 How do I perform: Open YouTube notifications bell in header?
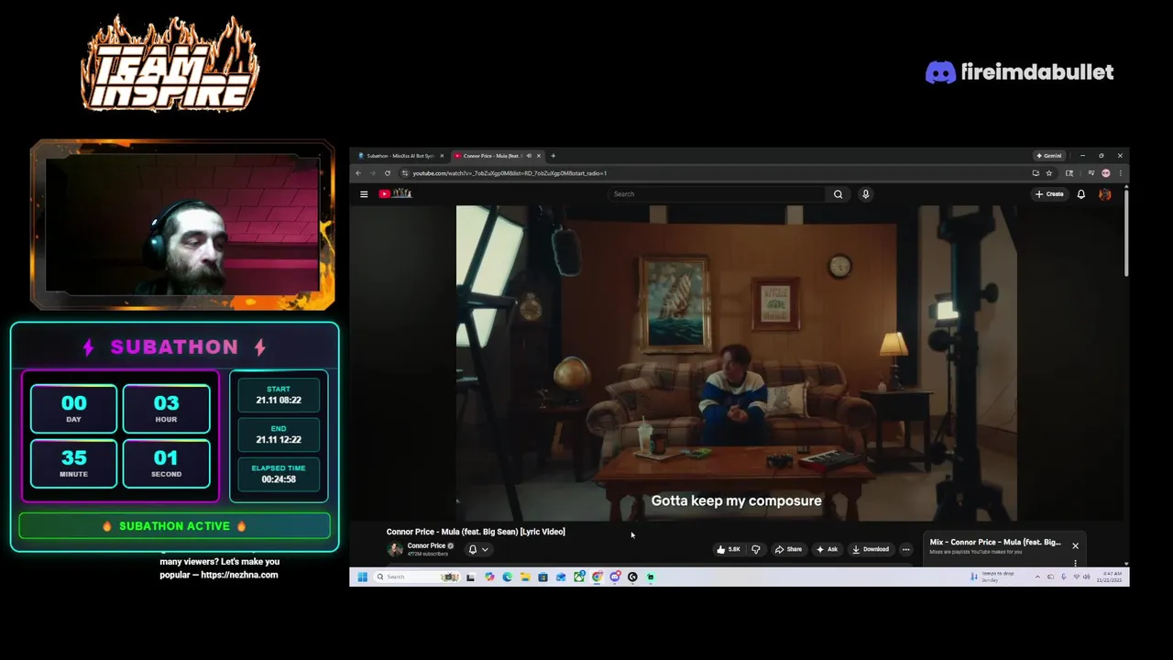click(1081, 194)
